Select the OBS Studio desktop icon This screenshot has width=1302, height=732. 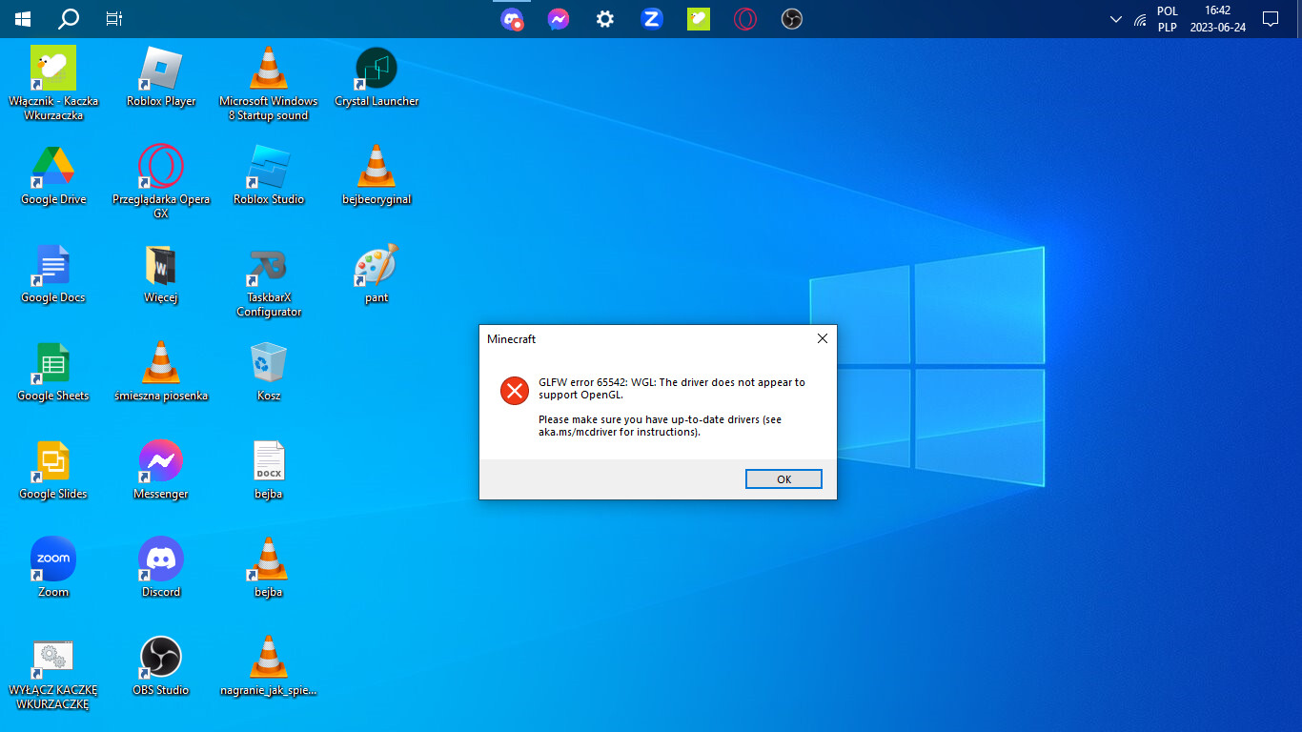click(161, 667)
